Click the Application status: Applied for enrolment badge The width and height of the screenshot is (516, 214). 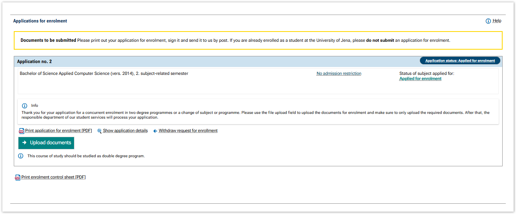click(460, 61)
